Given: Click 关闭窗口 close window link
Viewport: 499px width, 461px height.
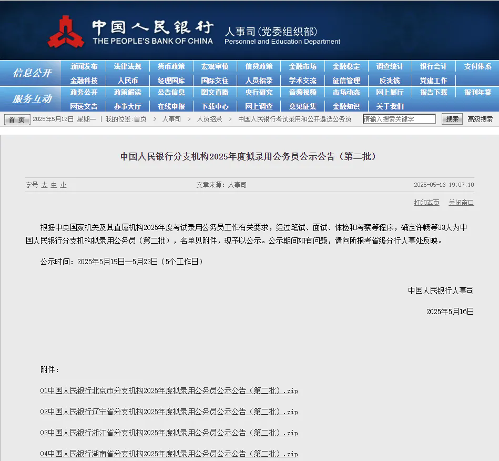Looking at the screenshot, I should click(461, 203).
